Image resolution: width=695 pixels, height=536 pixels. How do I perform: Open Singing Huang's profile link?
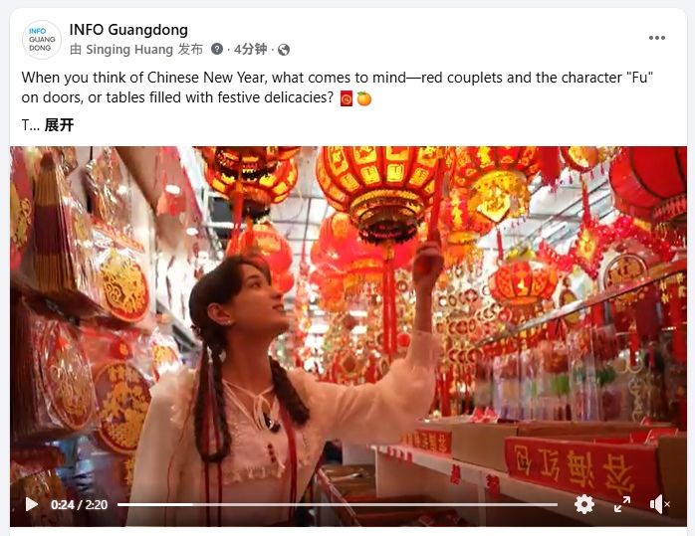(x=129, y=49)
